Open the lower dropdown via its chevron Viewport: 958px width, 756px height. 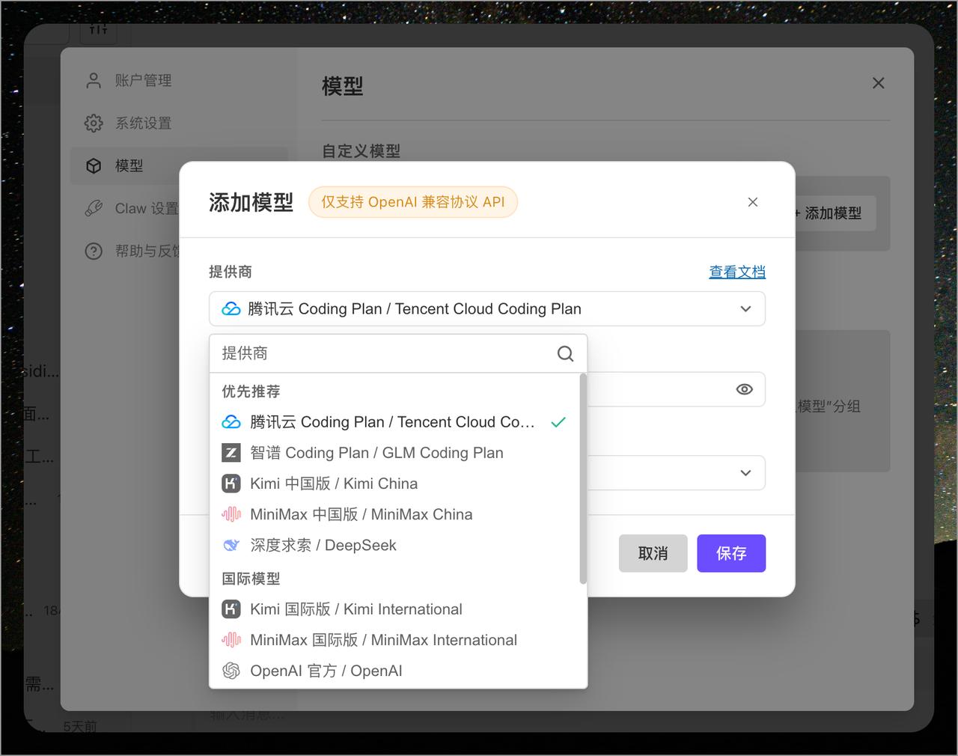(x=745, y=473)
